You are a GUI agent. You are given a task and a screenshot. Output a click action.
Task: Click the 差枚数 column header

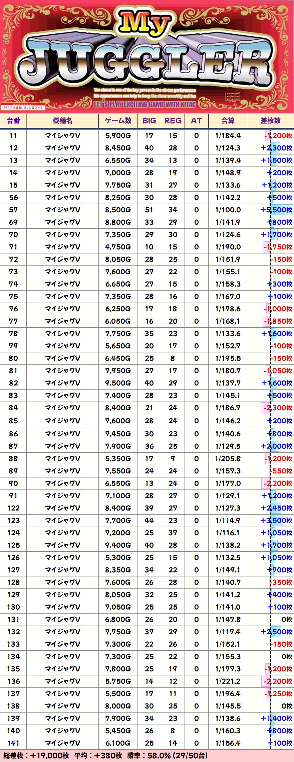270,121
